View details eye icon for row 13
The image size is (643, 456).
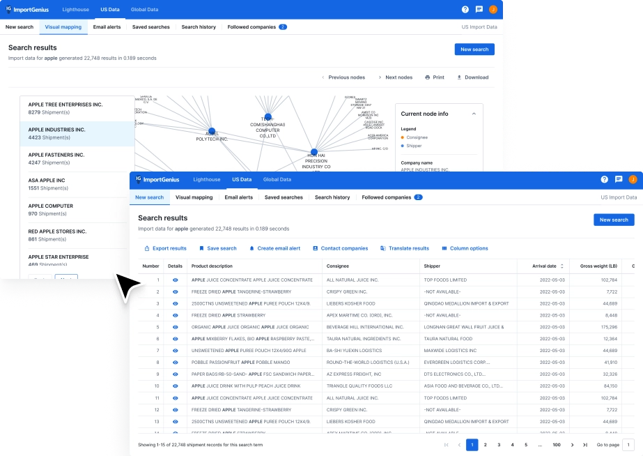tap(175, 422)
